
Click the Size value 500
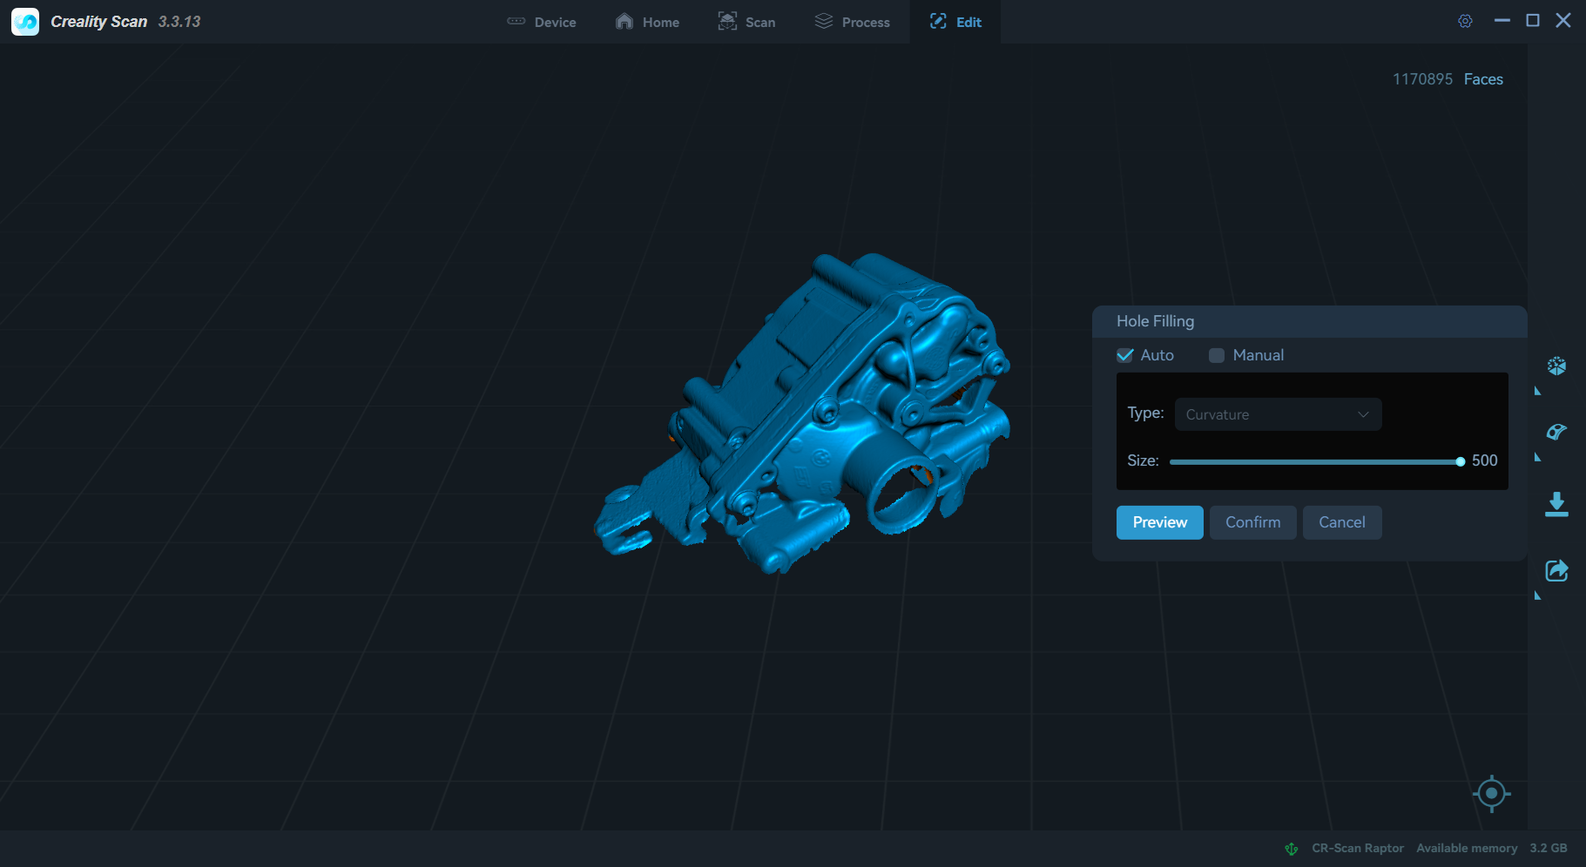[1484, 460]
